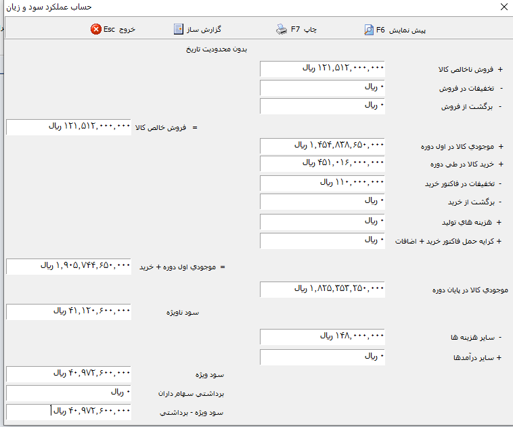This screenshot has height=427, width=513.
Task: Click the پیش نمایش F6 button text
Action: coord(401,30)
